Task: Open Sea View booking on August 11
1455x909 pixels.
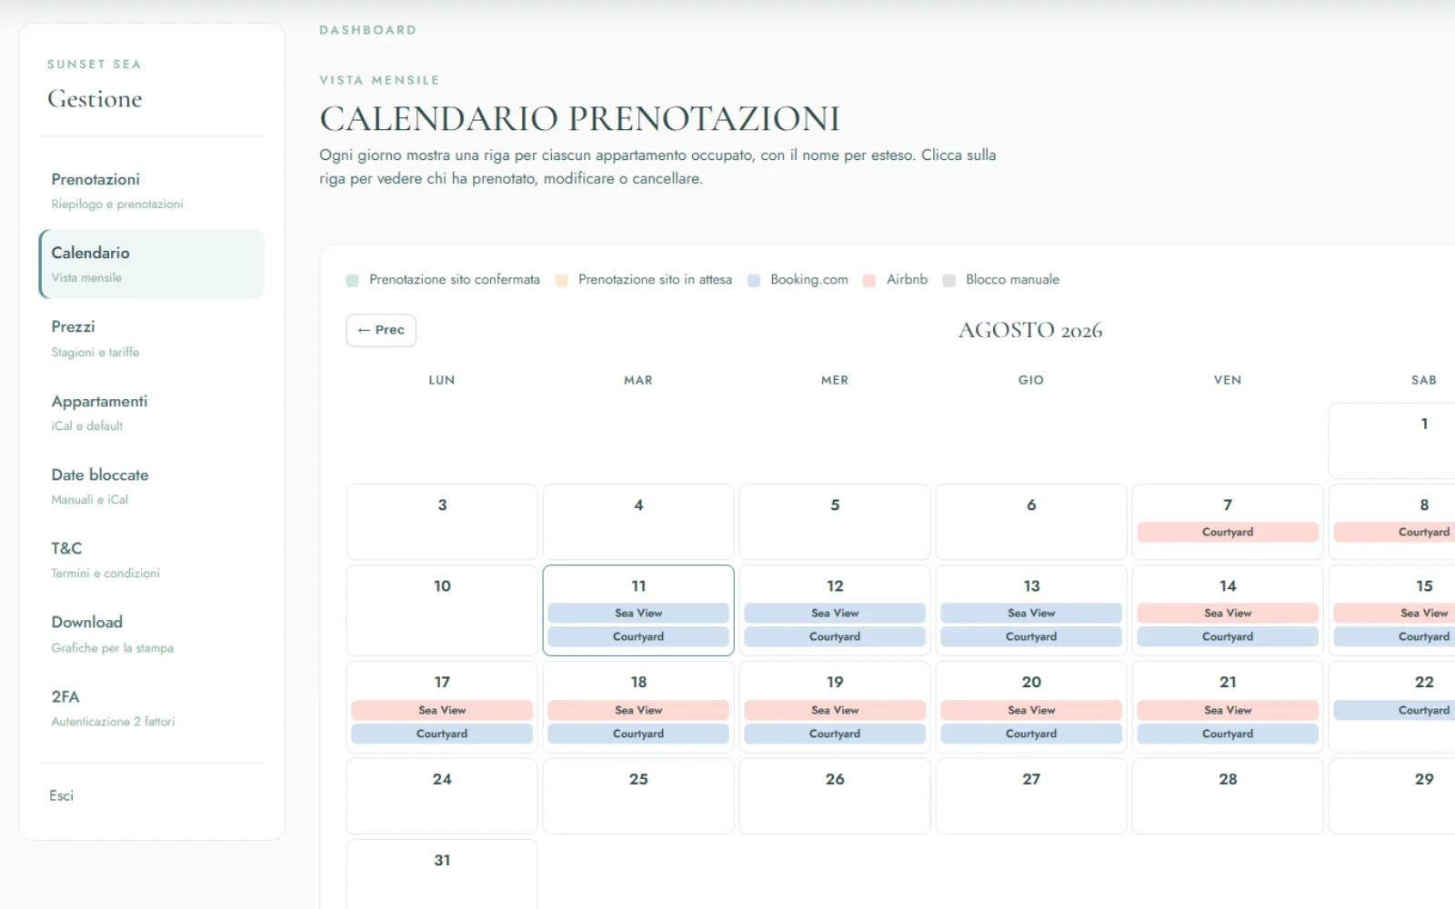Action: (638, 613)
